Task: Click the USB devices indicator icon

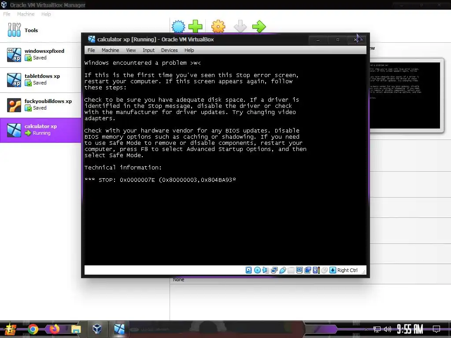Action: (282, 270)
